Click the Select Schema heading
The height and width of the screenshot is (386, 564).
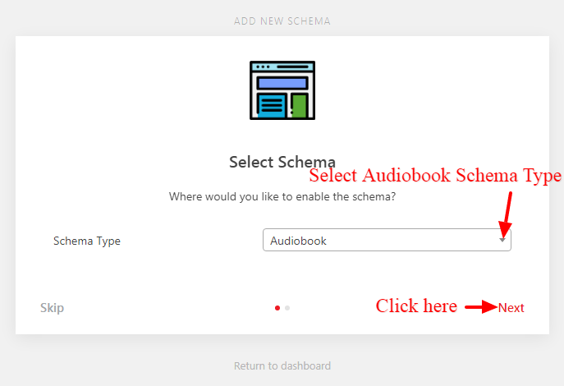pos(282,162)
